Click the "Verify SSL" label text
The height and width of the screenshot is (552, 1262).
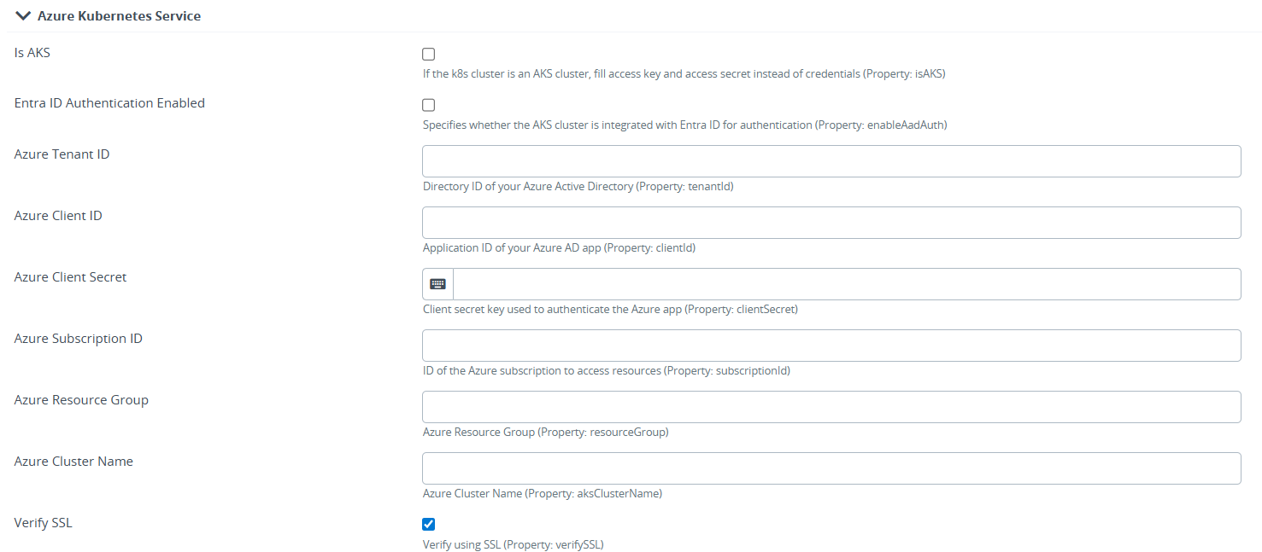pyautogui.click(x=43, y=523)
